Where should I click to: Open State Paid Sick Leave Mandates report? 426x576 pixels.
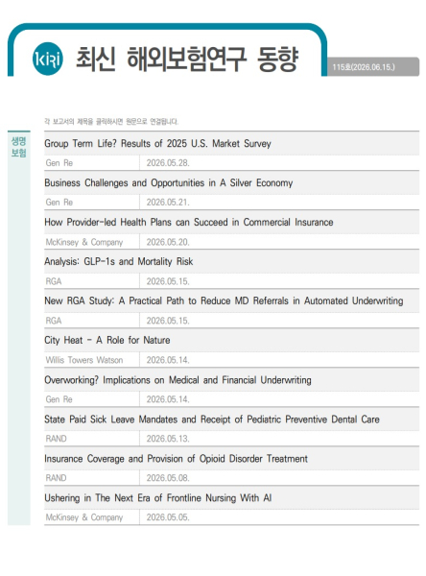coord(212,419)
